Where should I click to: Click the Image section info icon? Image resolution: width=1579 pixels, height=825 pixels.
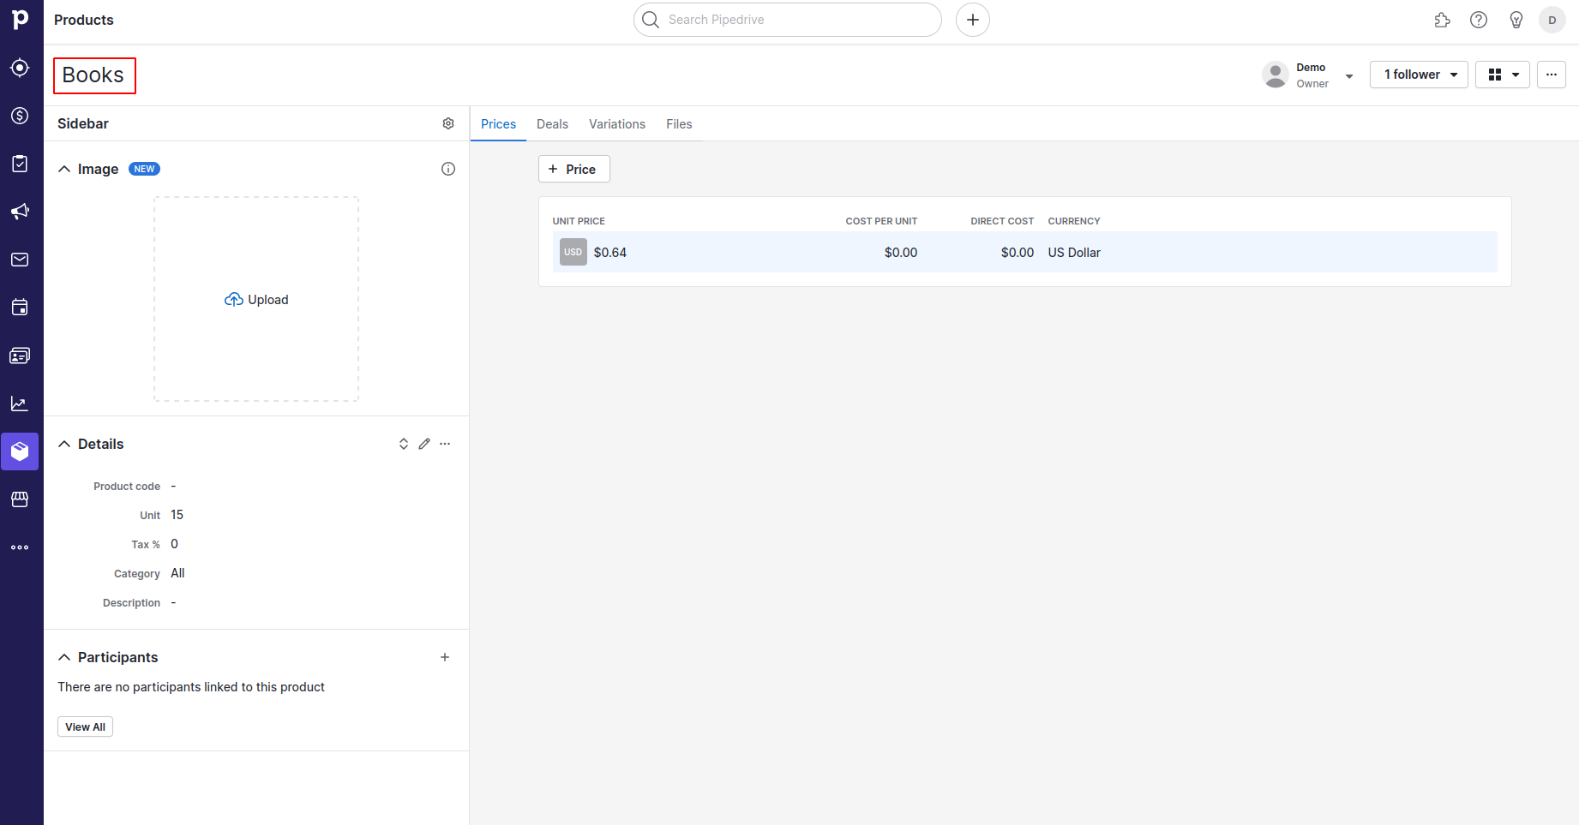coord(448,169)
